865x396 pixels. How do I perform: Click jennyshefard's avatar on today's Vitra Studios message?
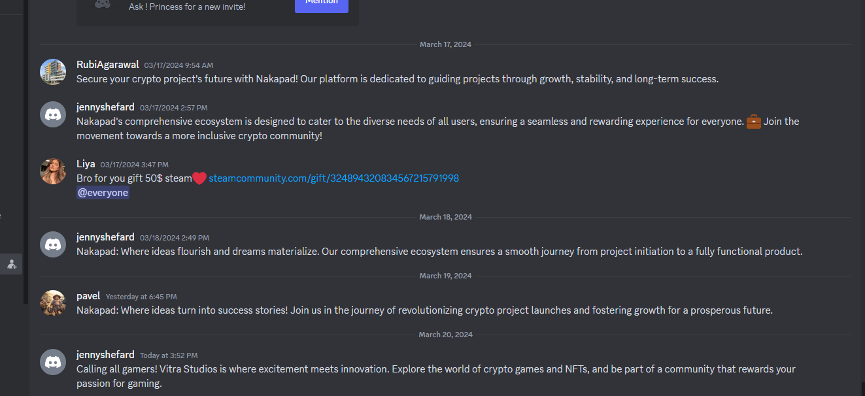(53, 362)
